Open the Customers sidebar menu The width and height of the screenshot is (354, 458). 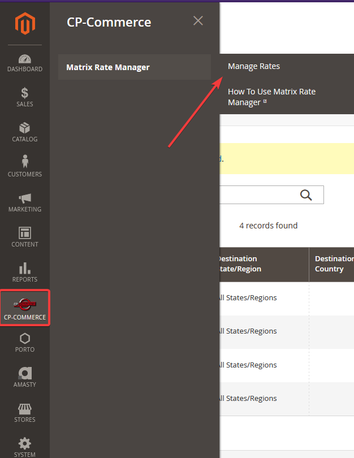(x=25, y=166)
